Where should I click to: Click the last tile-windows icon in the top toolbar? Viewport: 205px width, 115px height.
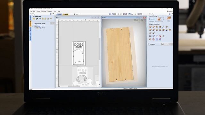141,14
